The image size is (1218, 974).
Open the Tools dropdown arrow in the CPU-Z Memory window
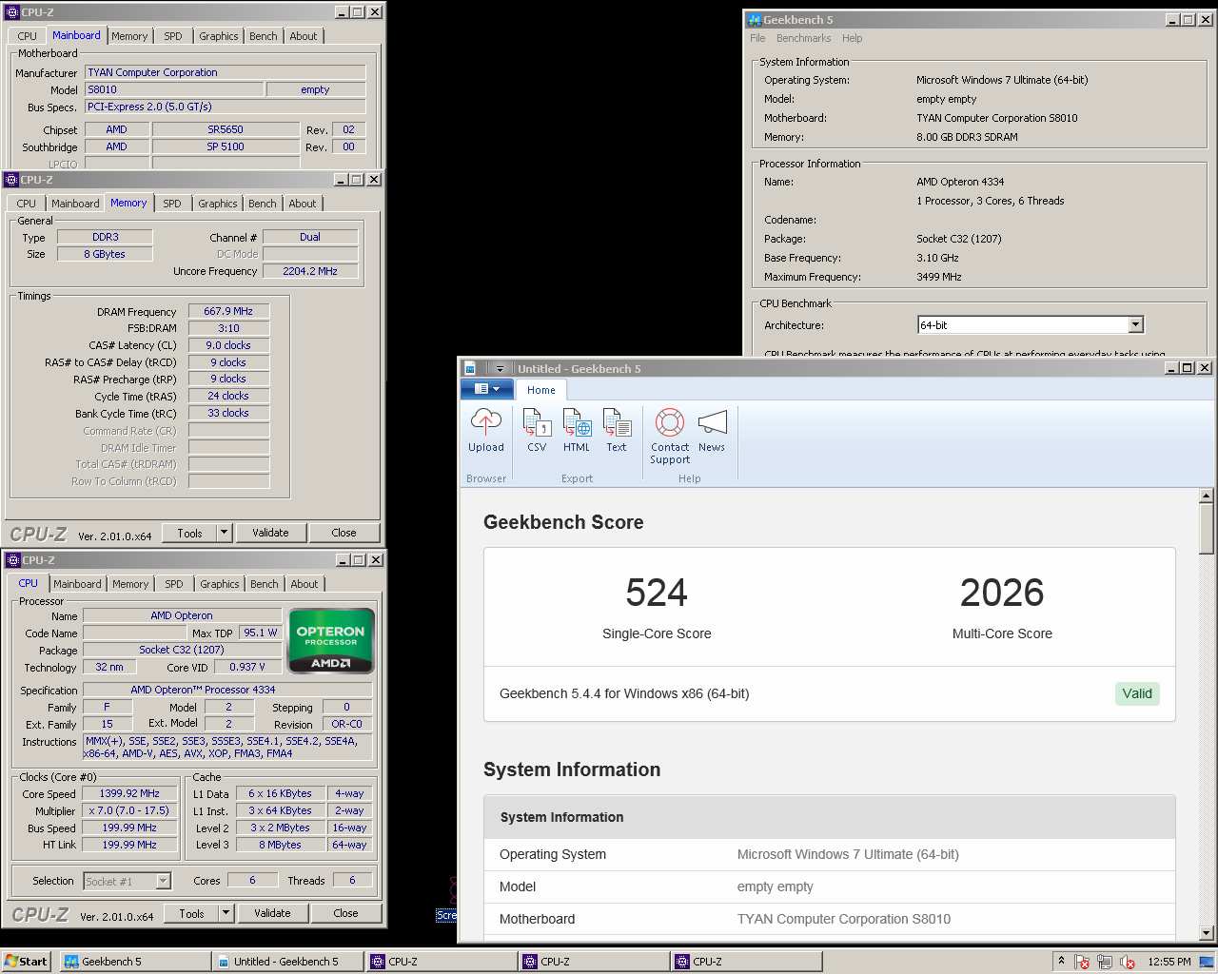[x=225, y=533]
